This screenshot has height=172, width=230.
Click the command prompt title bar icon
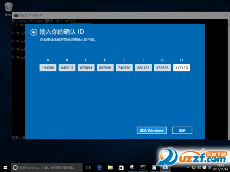(x=16, y=15)
